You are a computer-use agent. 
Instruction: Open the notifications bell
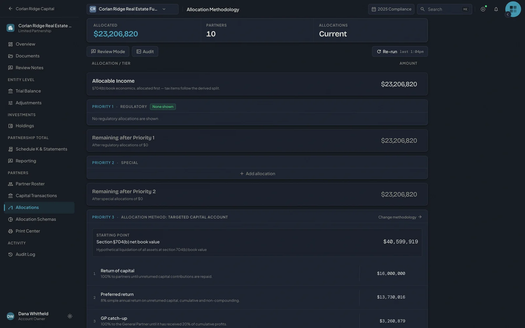[496, 9]
